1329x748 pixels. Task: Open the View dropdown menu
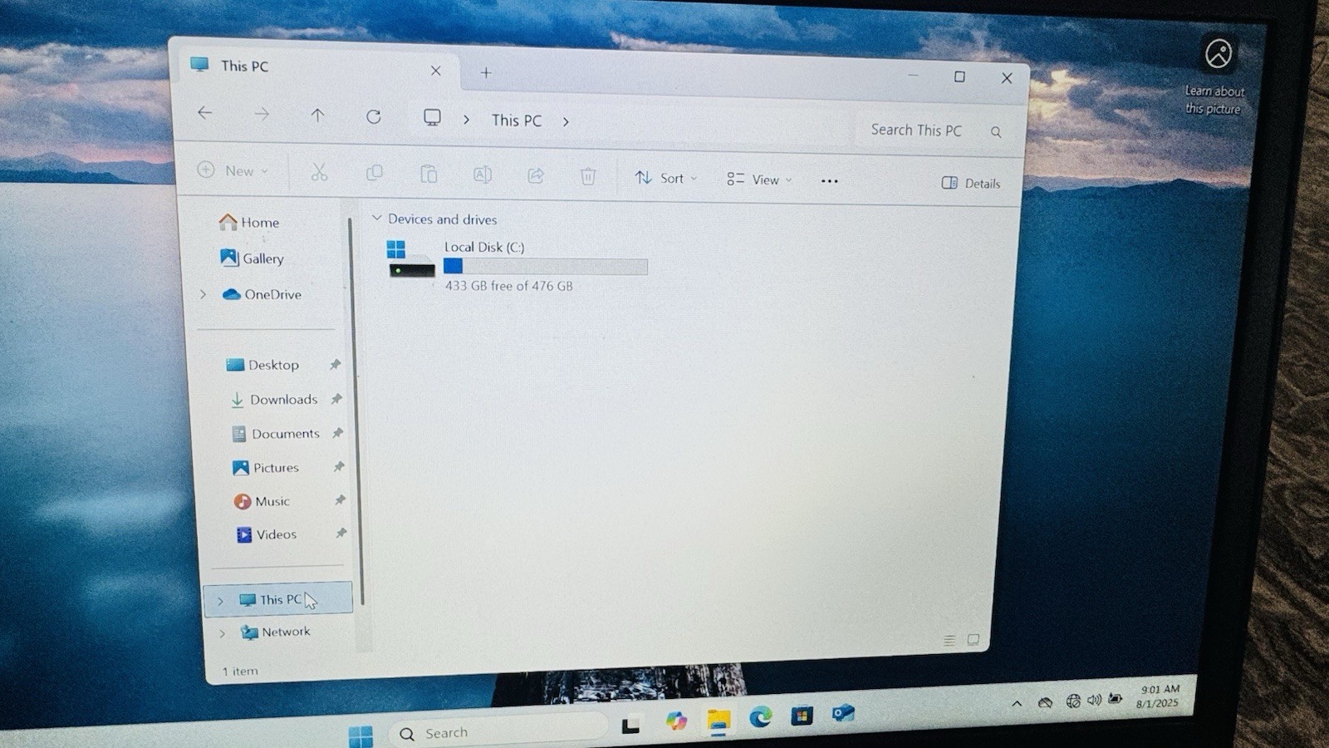tap(759, 180)
